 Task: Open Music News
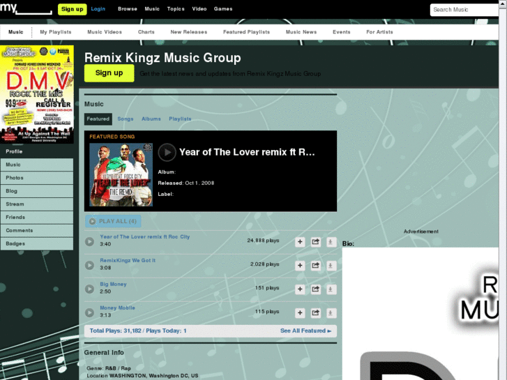[301, 32]
